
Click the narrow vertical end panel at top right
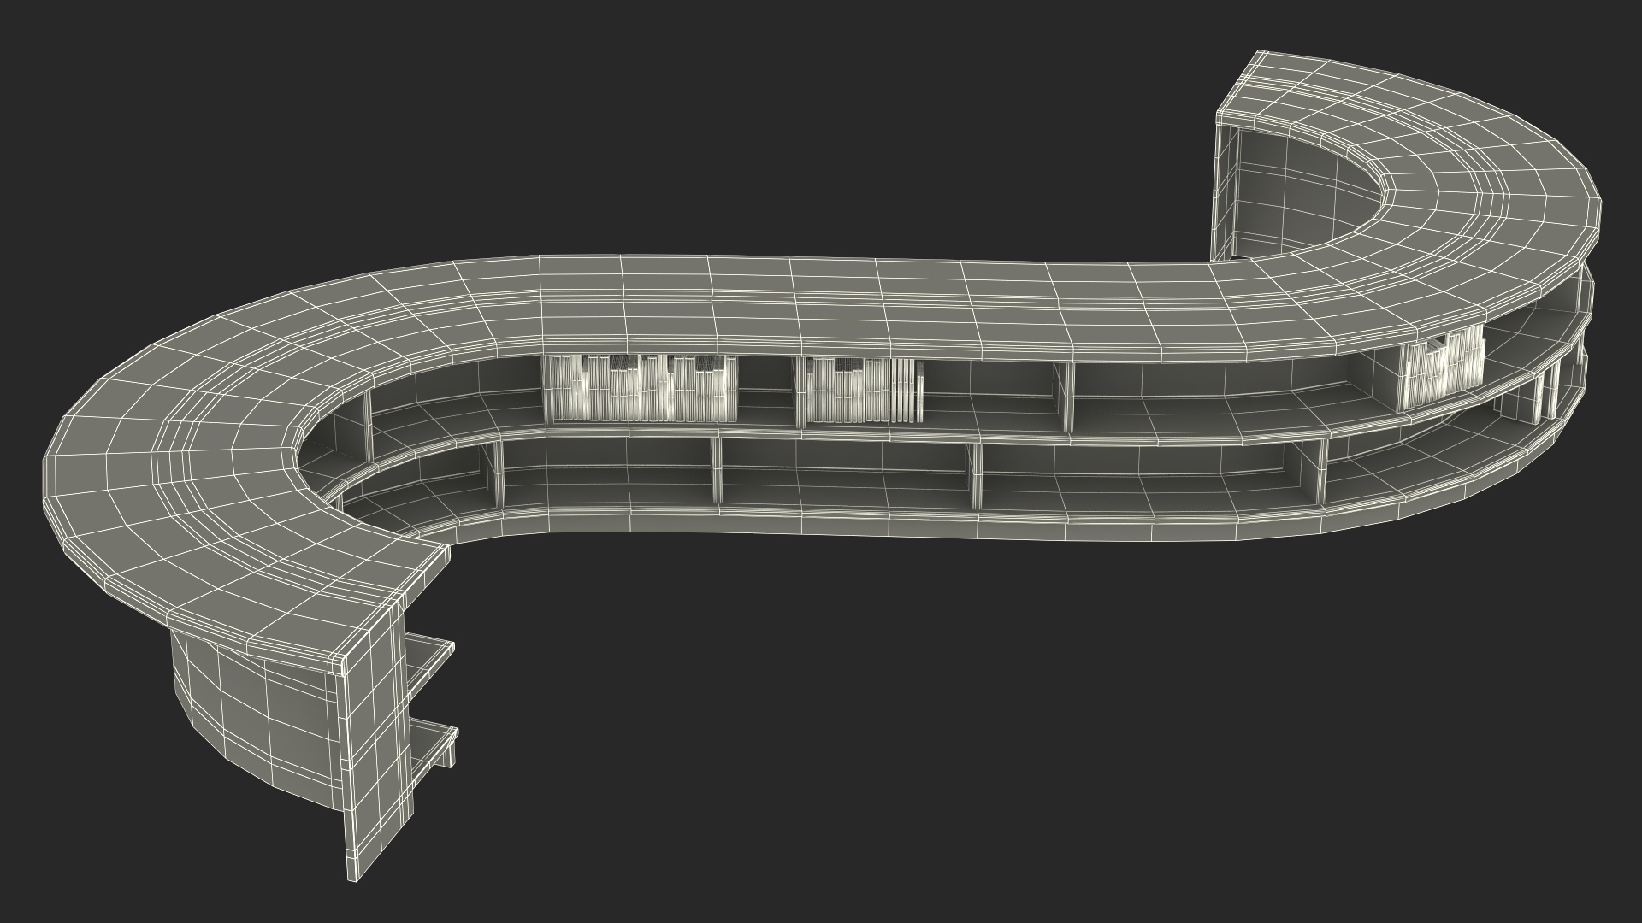(x=1225, y=192)
